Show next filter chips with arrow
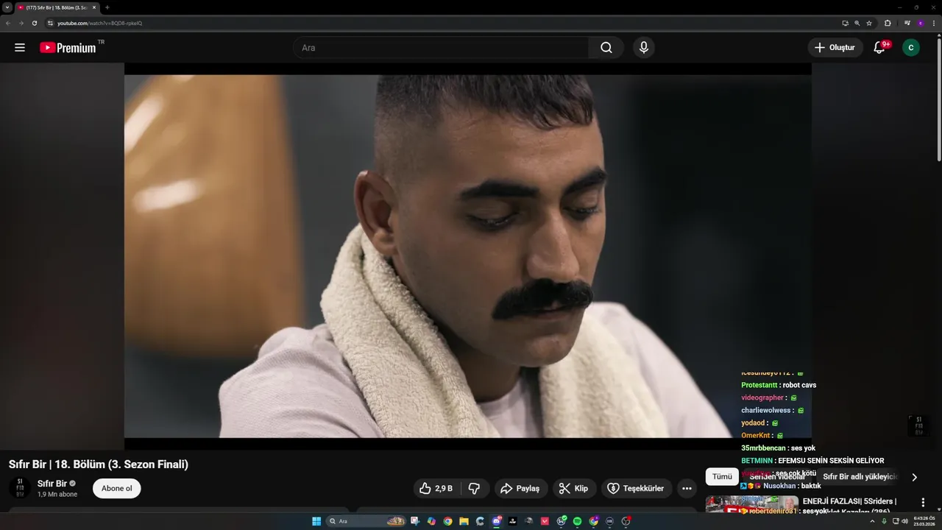Screen dimensions: 942x530 (x=914, y=477)
